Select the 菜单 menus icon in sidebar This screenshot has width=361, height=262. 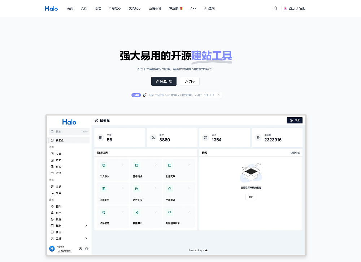click(x=52, y=193)
